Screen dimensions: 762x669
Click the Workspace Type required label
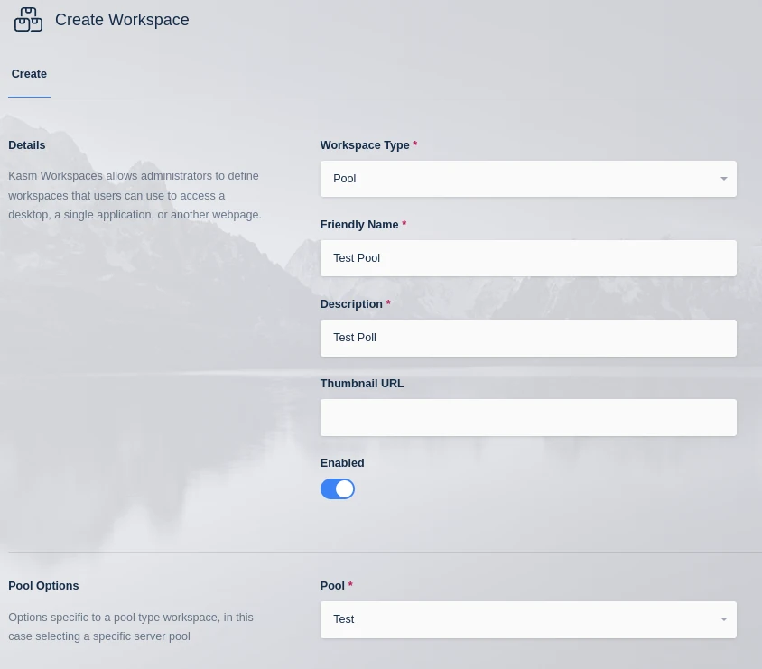365,144
